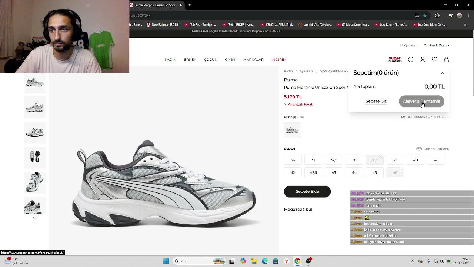Show more bookmarks with the chevron
This screenshot has width=474, height=267.
[x=465, y=25]
